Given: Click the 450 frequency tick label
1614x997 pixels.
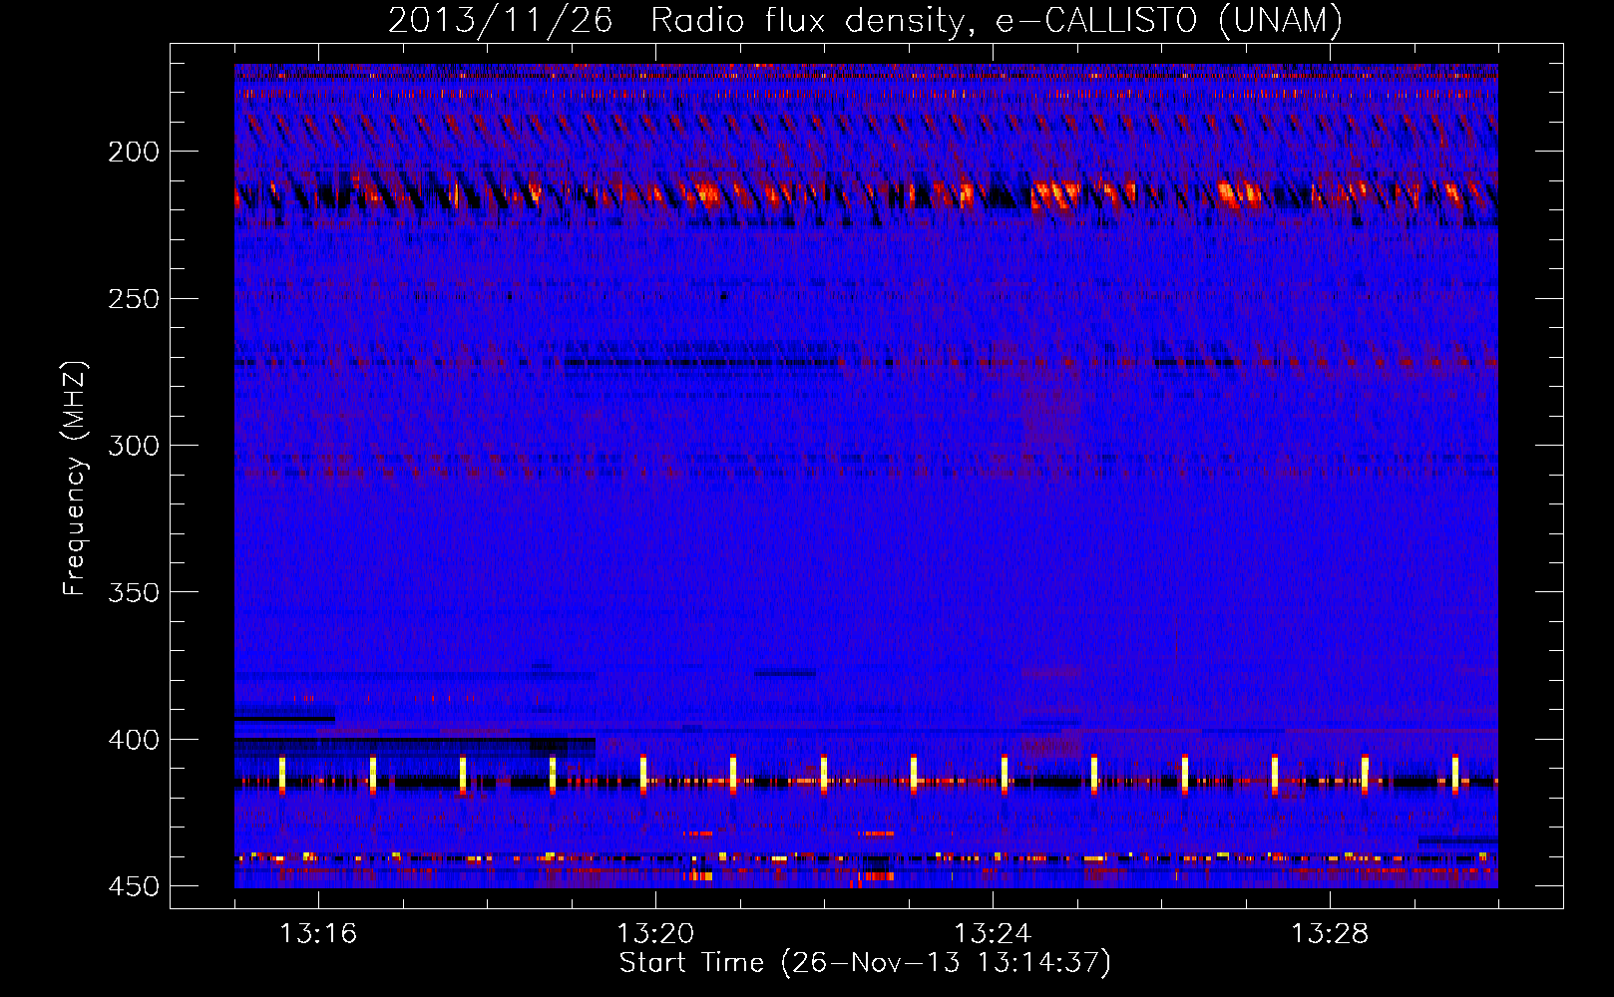Looking at the screenshot, I should (x=134, y=886).
